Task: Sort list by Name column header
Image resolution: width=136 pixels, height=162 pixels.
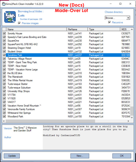Action: point(37,29)
